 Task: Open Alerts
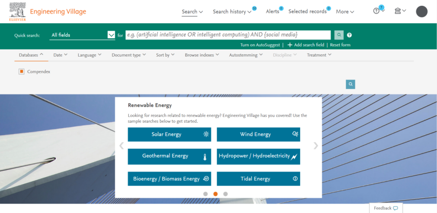(x=272, y=11)
